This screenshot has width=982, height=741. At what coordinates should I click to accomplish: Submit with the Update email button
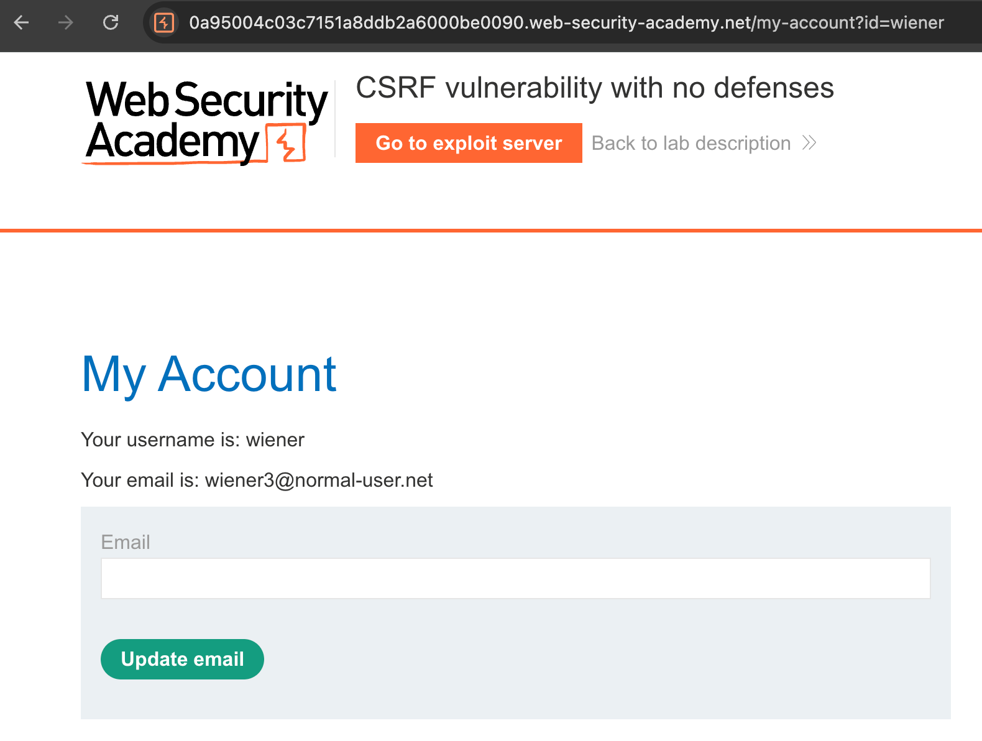182,659
